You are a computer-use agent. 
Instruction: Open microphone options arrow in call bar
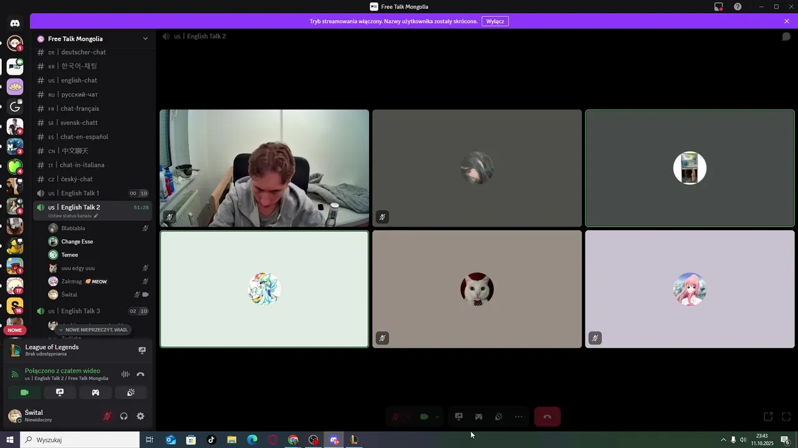(408, 417)
